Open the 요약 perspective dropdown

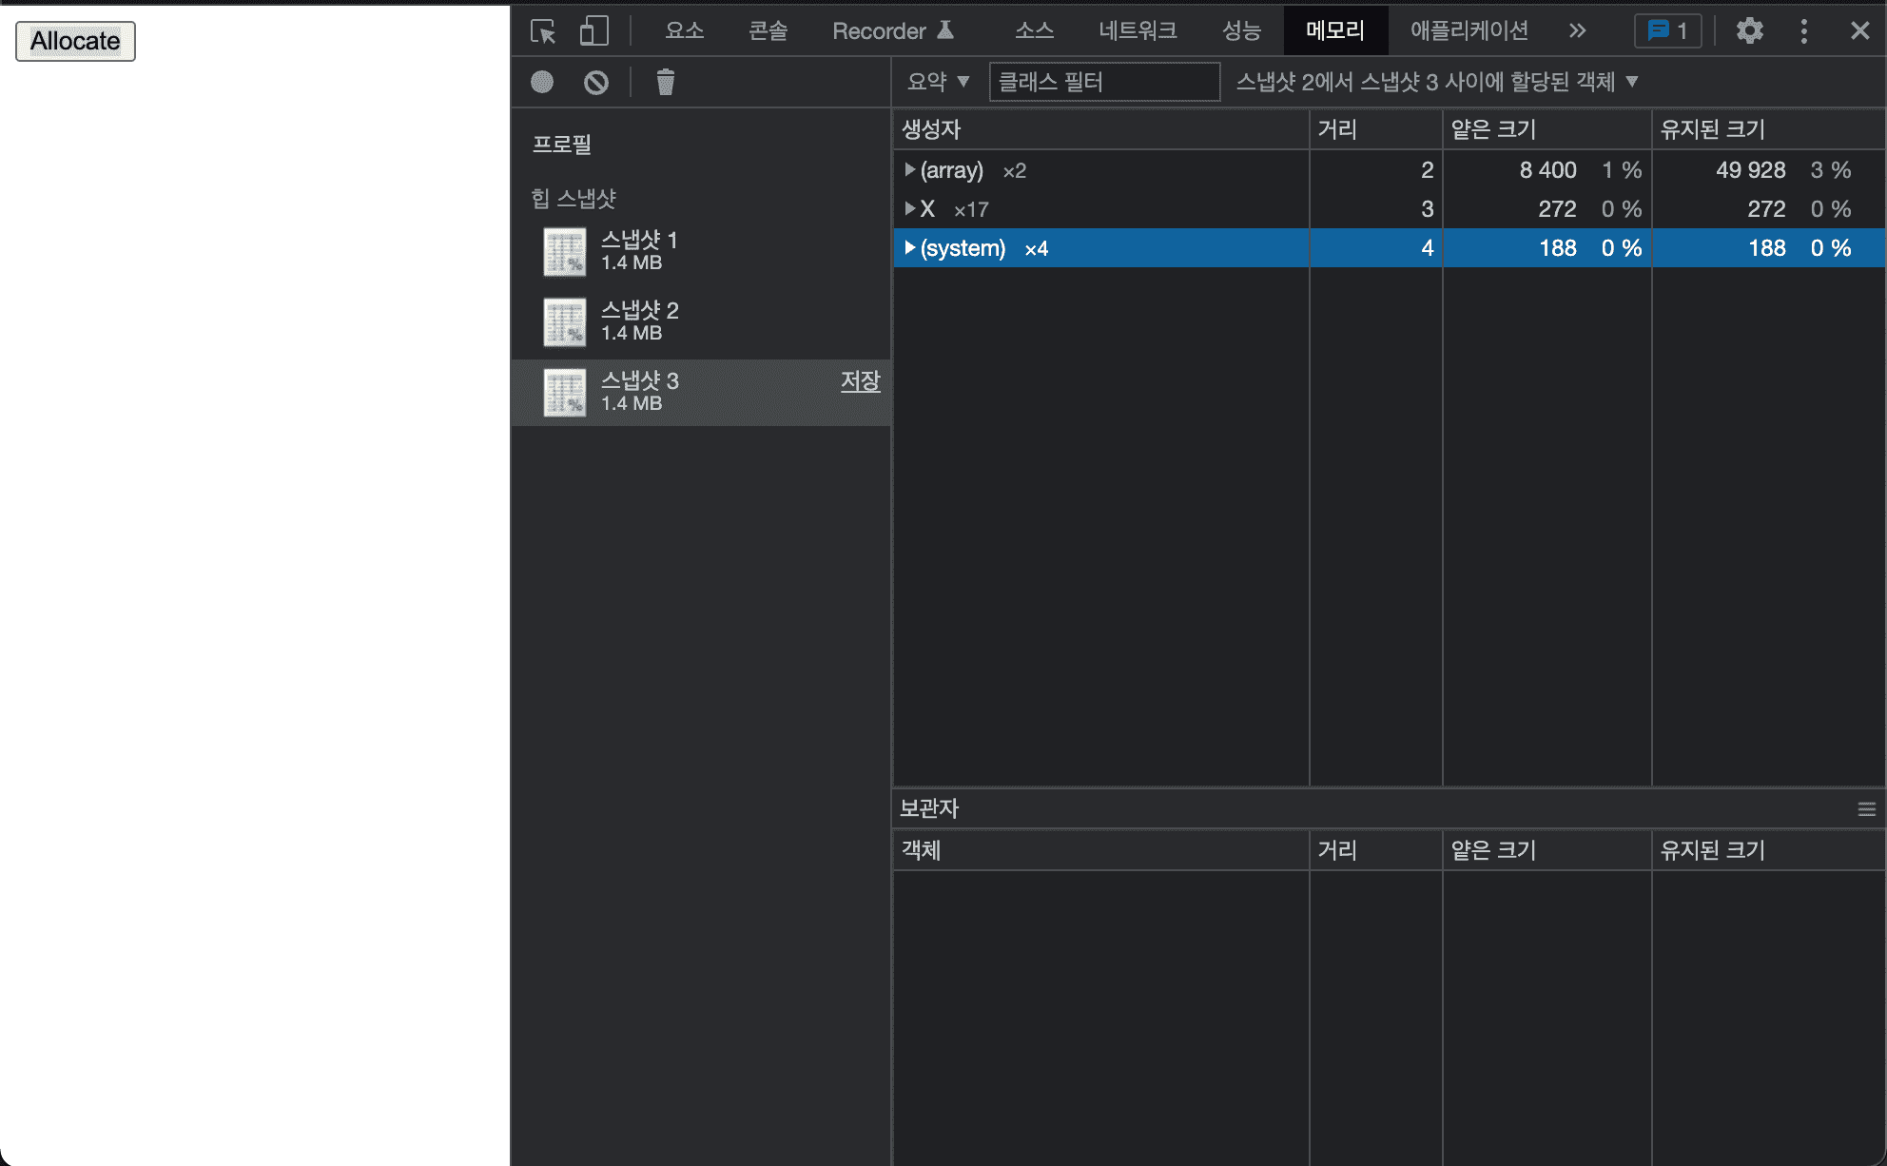click(938, 82)
